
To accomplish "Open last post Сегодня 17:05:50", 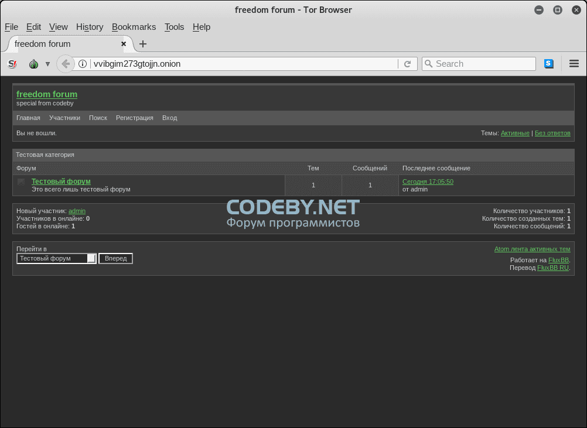I will (x=428, y=182).
